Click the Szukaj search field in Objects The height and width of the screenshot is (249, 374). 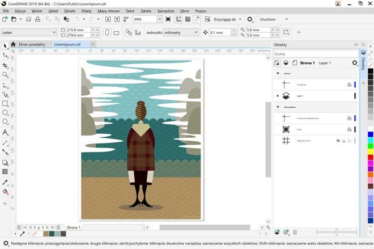point(316,54)
